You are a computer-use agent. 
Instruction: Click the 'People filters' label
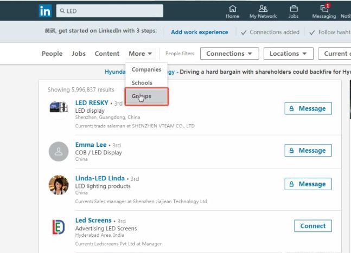(180, 54)
